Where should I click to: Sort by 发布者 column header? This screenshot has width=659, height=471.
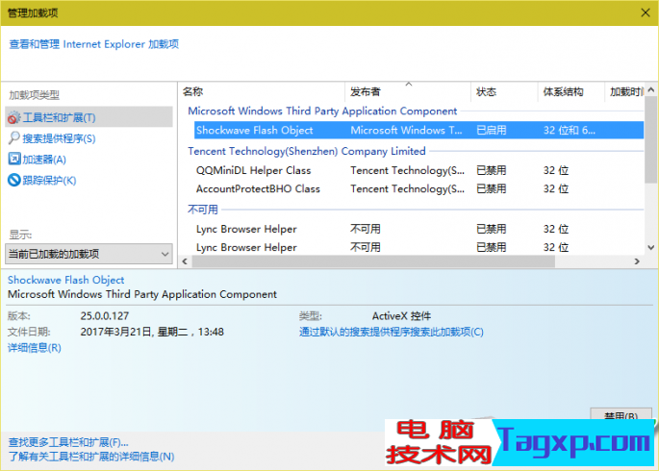tap(366, 91)
